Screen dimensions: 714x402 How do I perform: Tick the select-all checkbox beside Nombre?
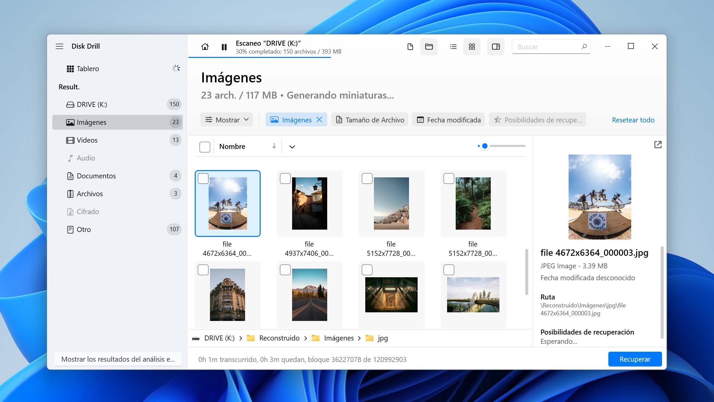pyautogui.click(x=205, y=147)
